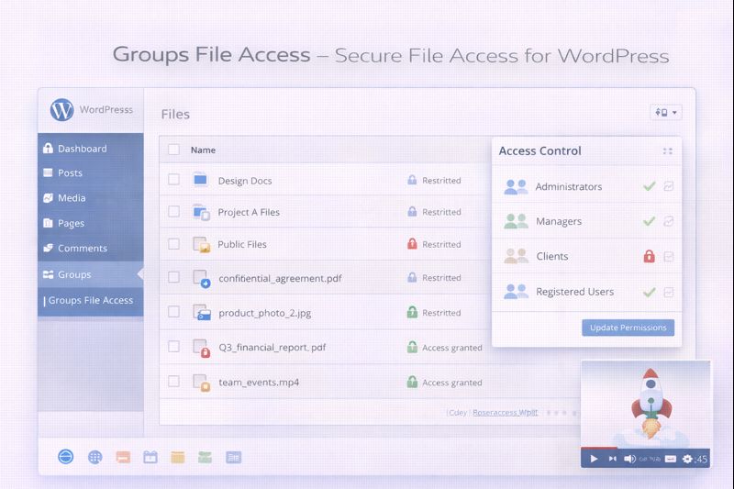
Task: Click the Access Control panel grip icon
Action: [668, 151]
